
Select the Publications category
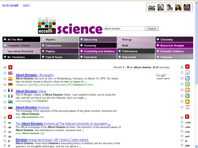click(x=136, y=51)
